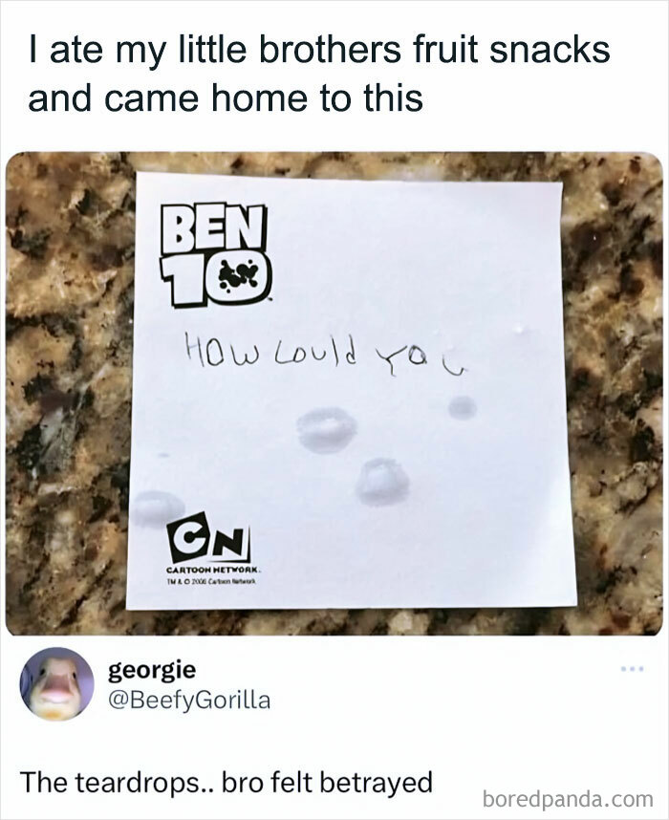The image size is (669, 820).
Task: Click the tiny 2006 copyright line on note
Action: tap(211, 581)
